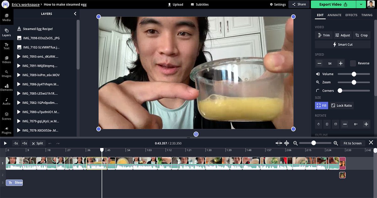Split the clip at the playhead
The height and width of the screenshot is (198, 377).
tap(38, 143)
